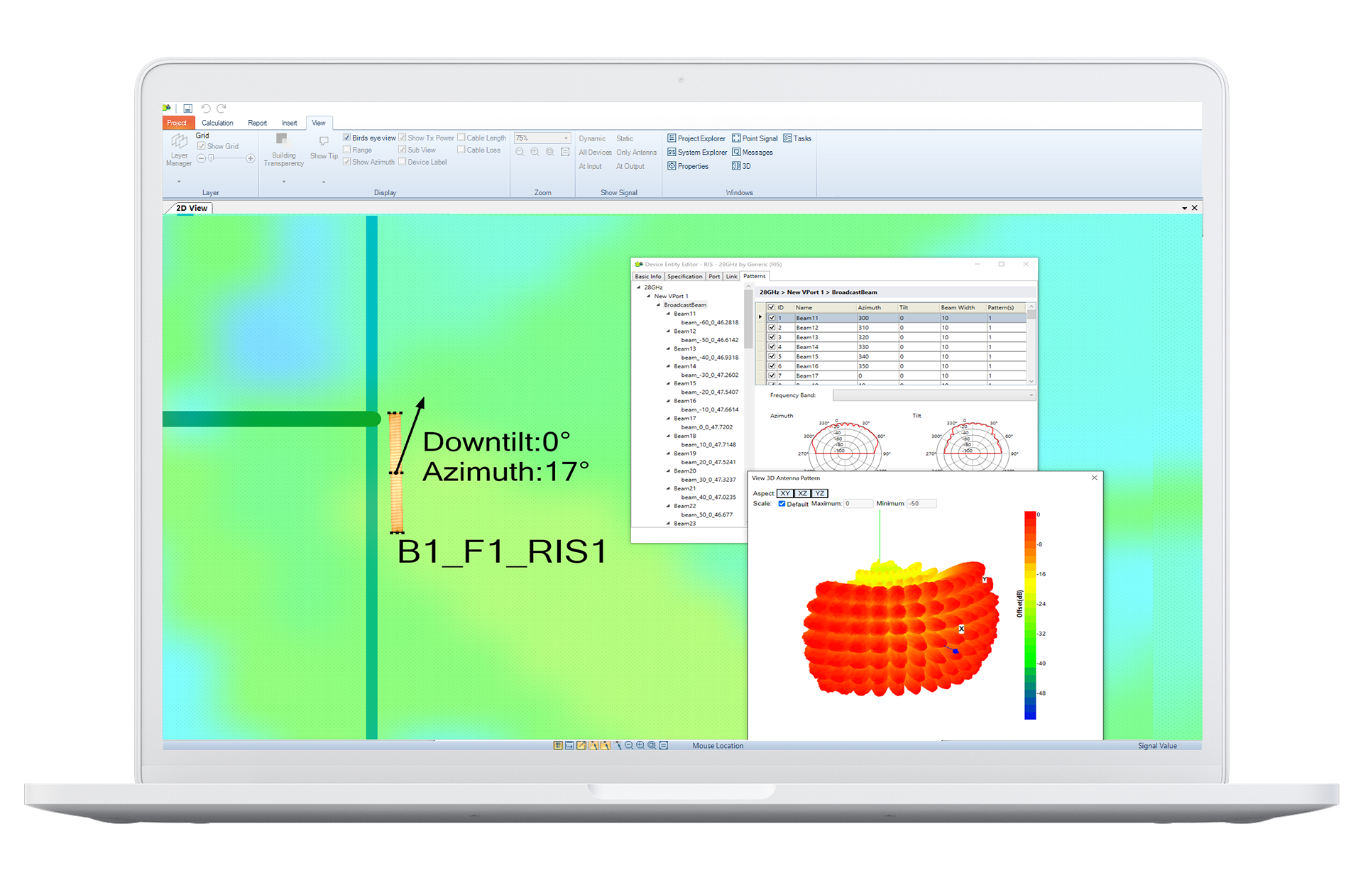Open the Properties window
Viewport: 1363px width, 880px height.
tap(688, 166)
